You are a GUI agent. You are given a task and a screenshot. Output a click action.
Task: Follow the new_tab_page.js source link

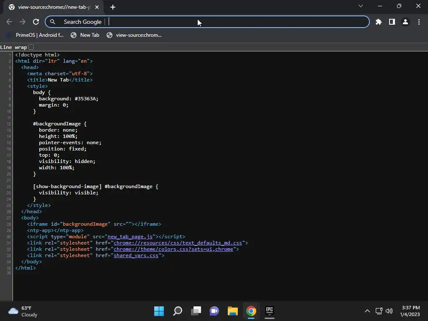130,237
